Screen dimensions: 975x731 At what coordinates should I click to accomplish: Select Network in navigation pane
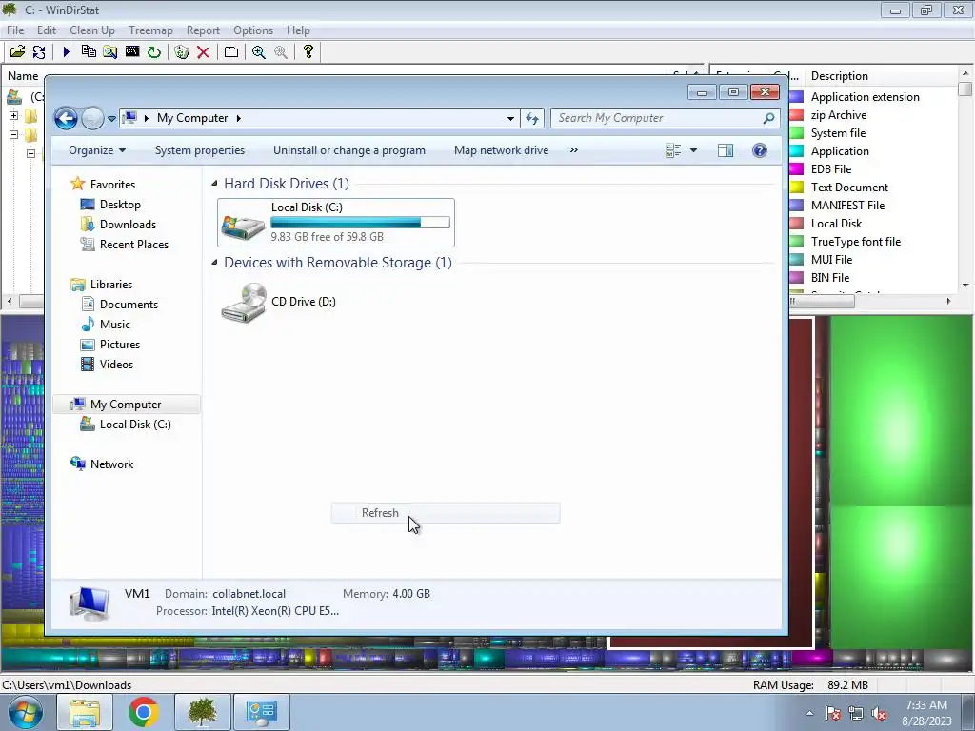(x=111, y=464)
